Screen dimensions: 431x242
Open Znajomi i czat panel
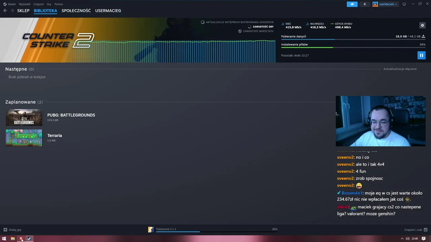416,230
